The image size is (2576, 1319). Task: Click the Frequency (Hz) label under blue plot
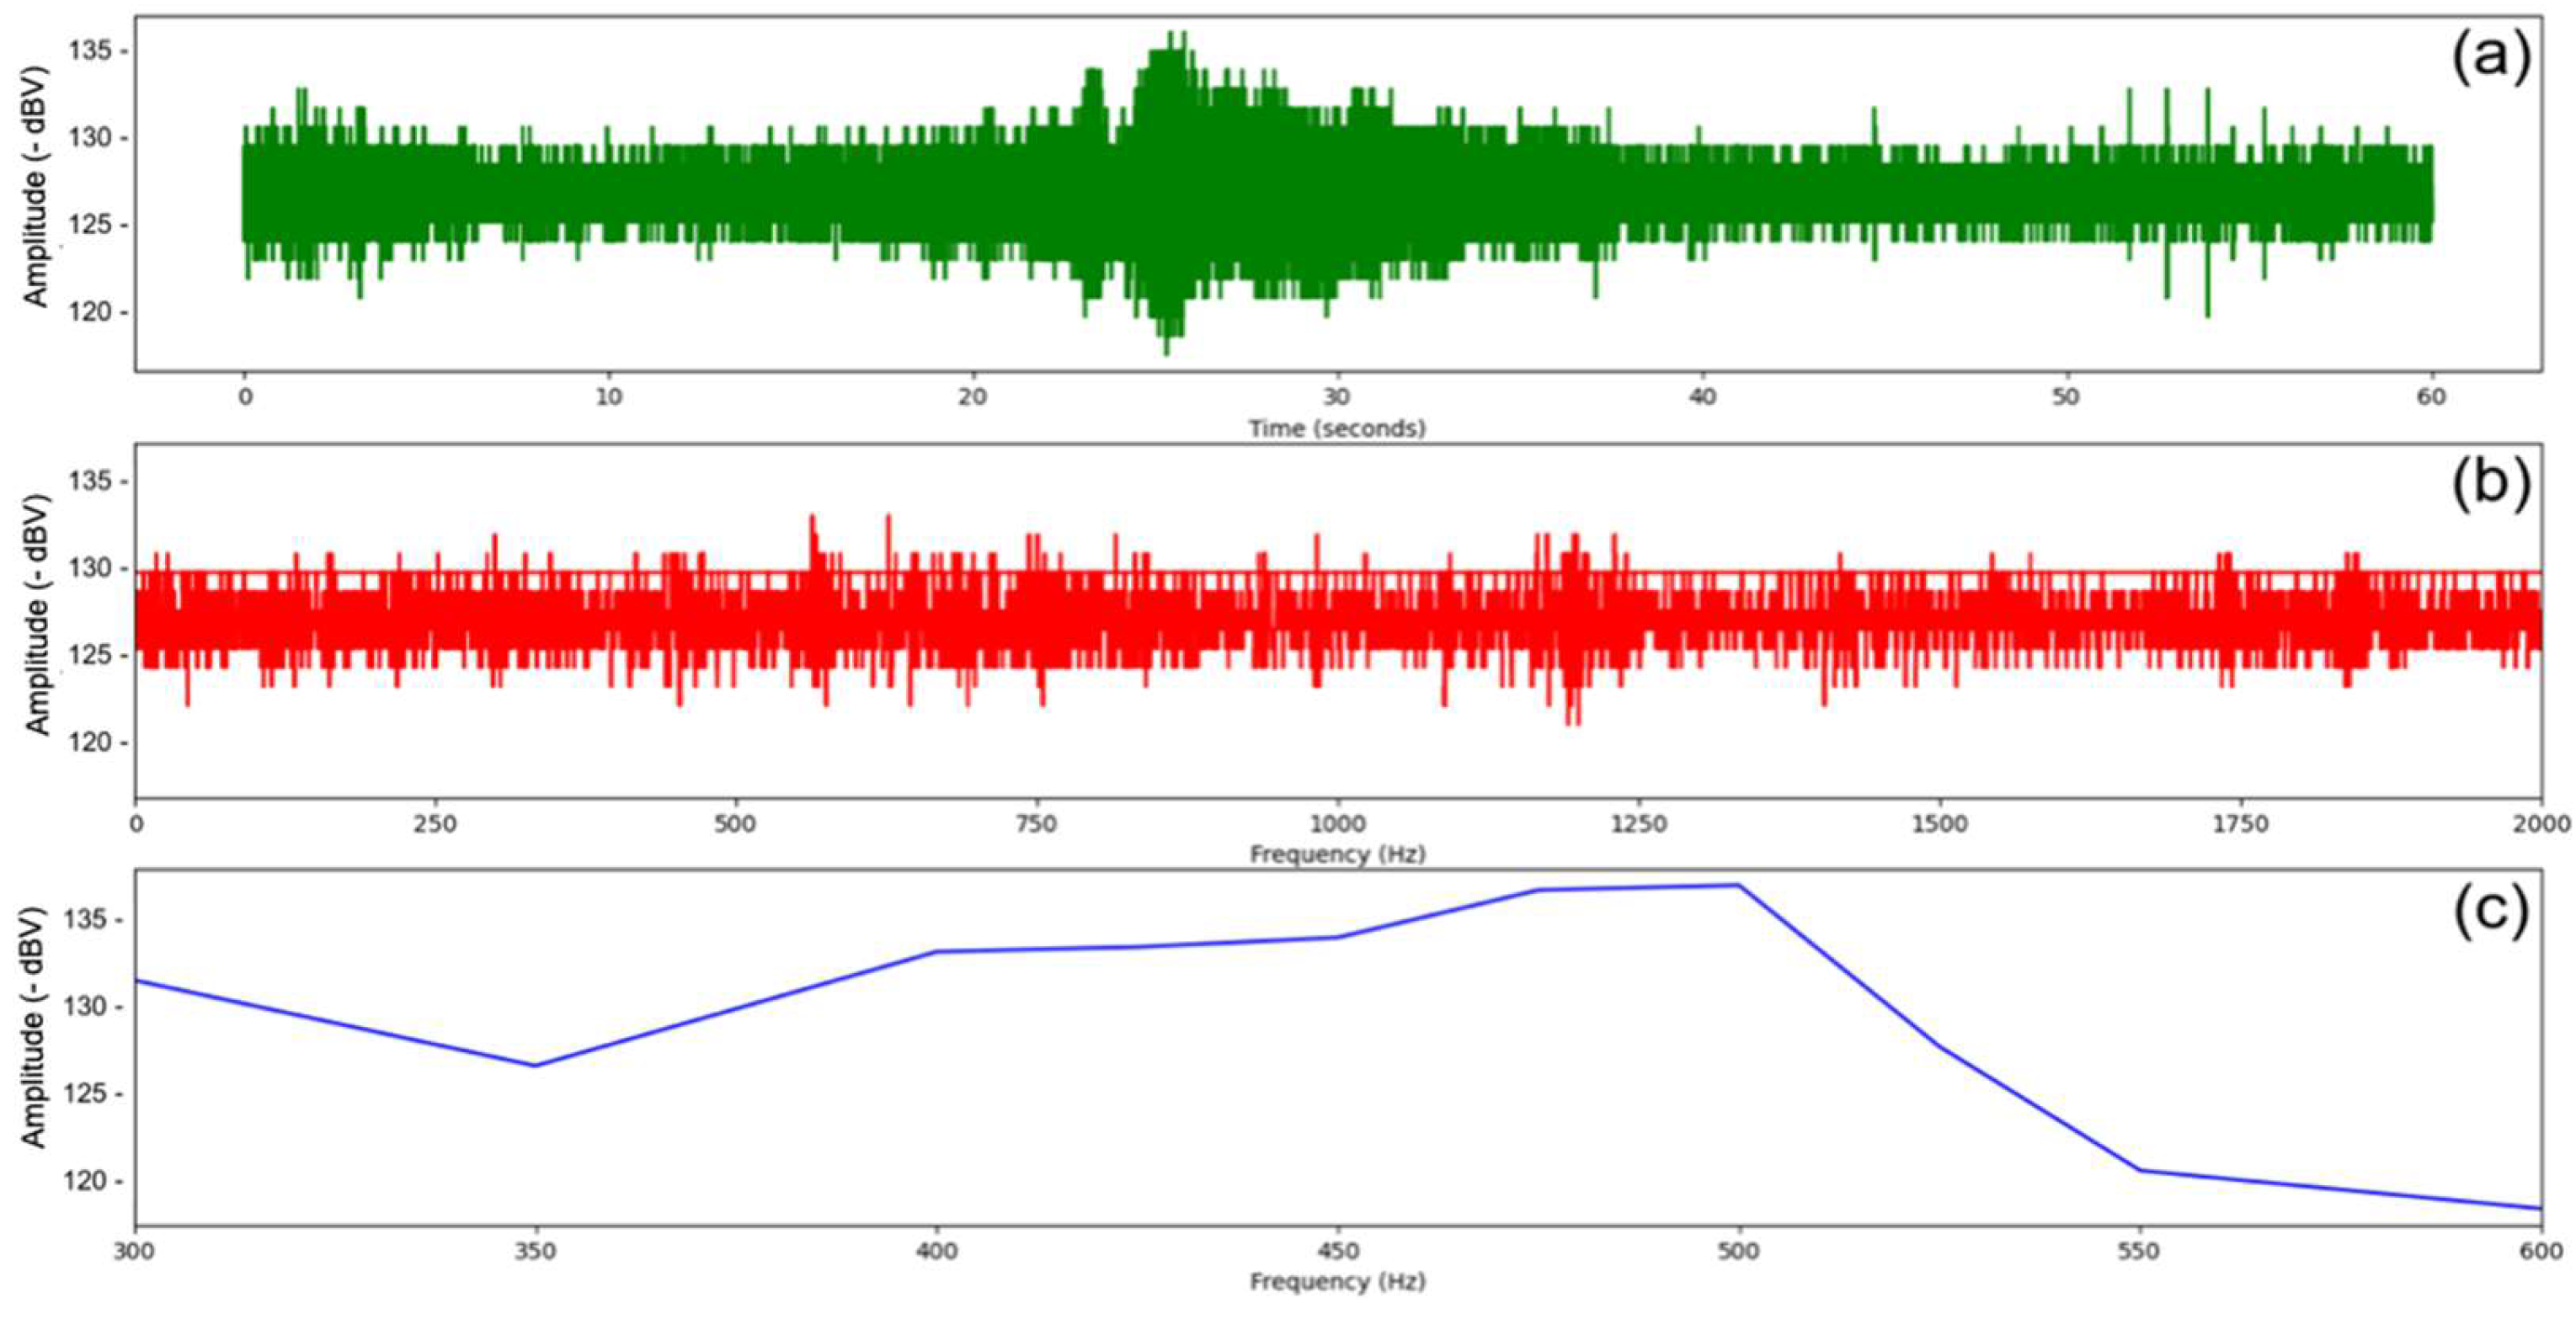[1337, 1281]
